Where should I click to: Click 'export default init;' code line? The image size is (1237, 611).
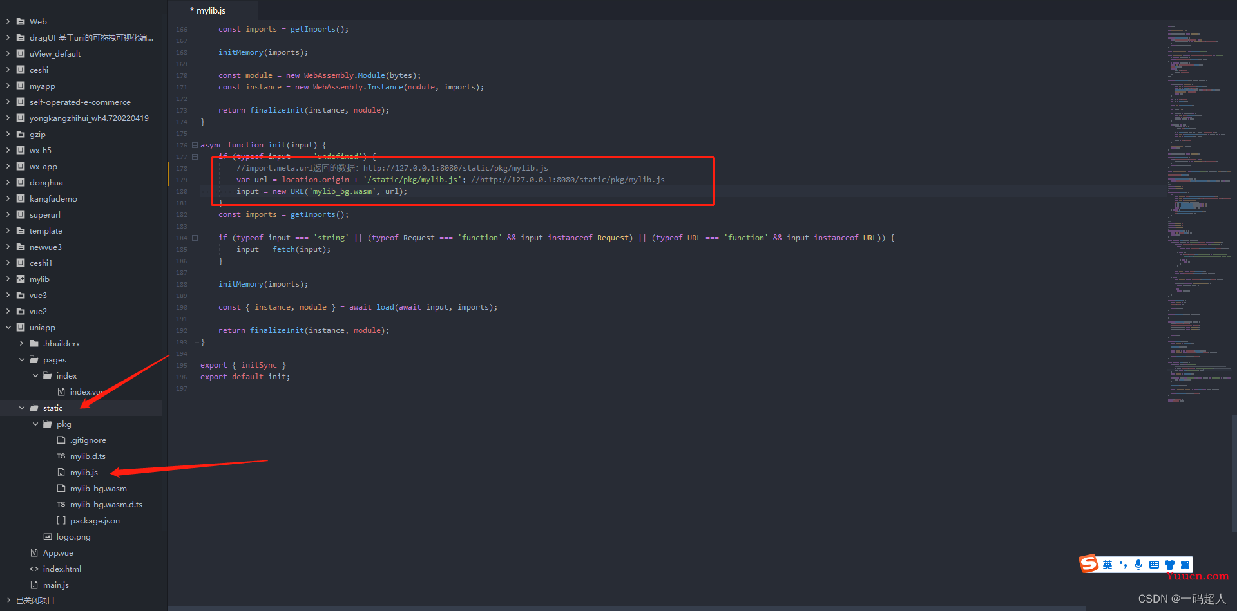coord(245,377)
